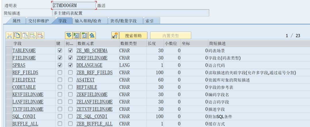Open data element ZE_MB_SCHEMA

[92, 51]
